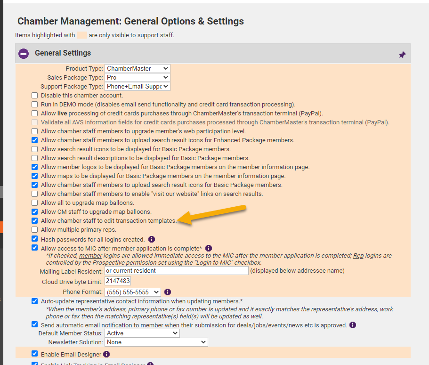429x365 pixels.
Task: Enable Run in DEMO mode checkbox
Action: pos(34,105)
